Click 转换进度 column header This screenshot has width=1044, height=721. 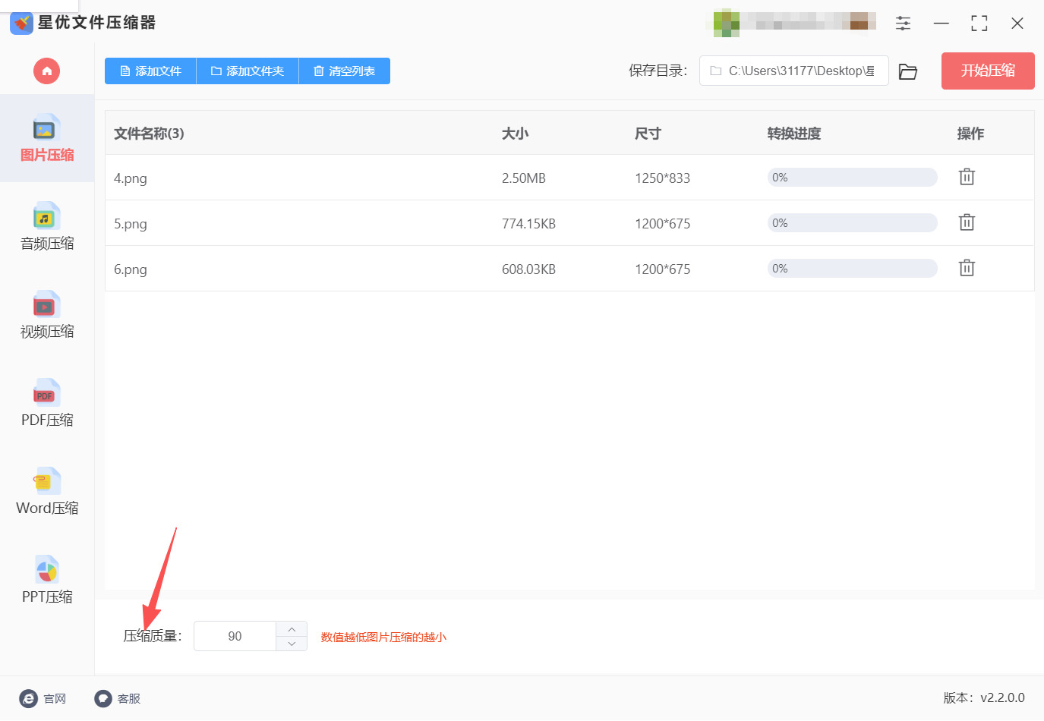[x=794, y=134]
